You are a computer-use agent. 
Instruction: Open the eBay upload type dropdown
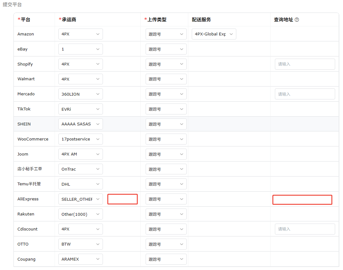pos(166,49)
